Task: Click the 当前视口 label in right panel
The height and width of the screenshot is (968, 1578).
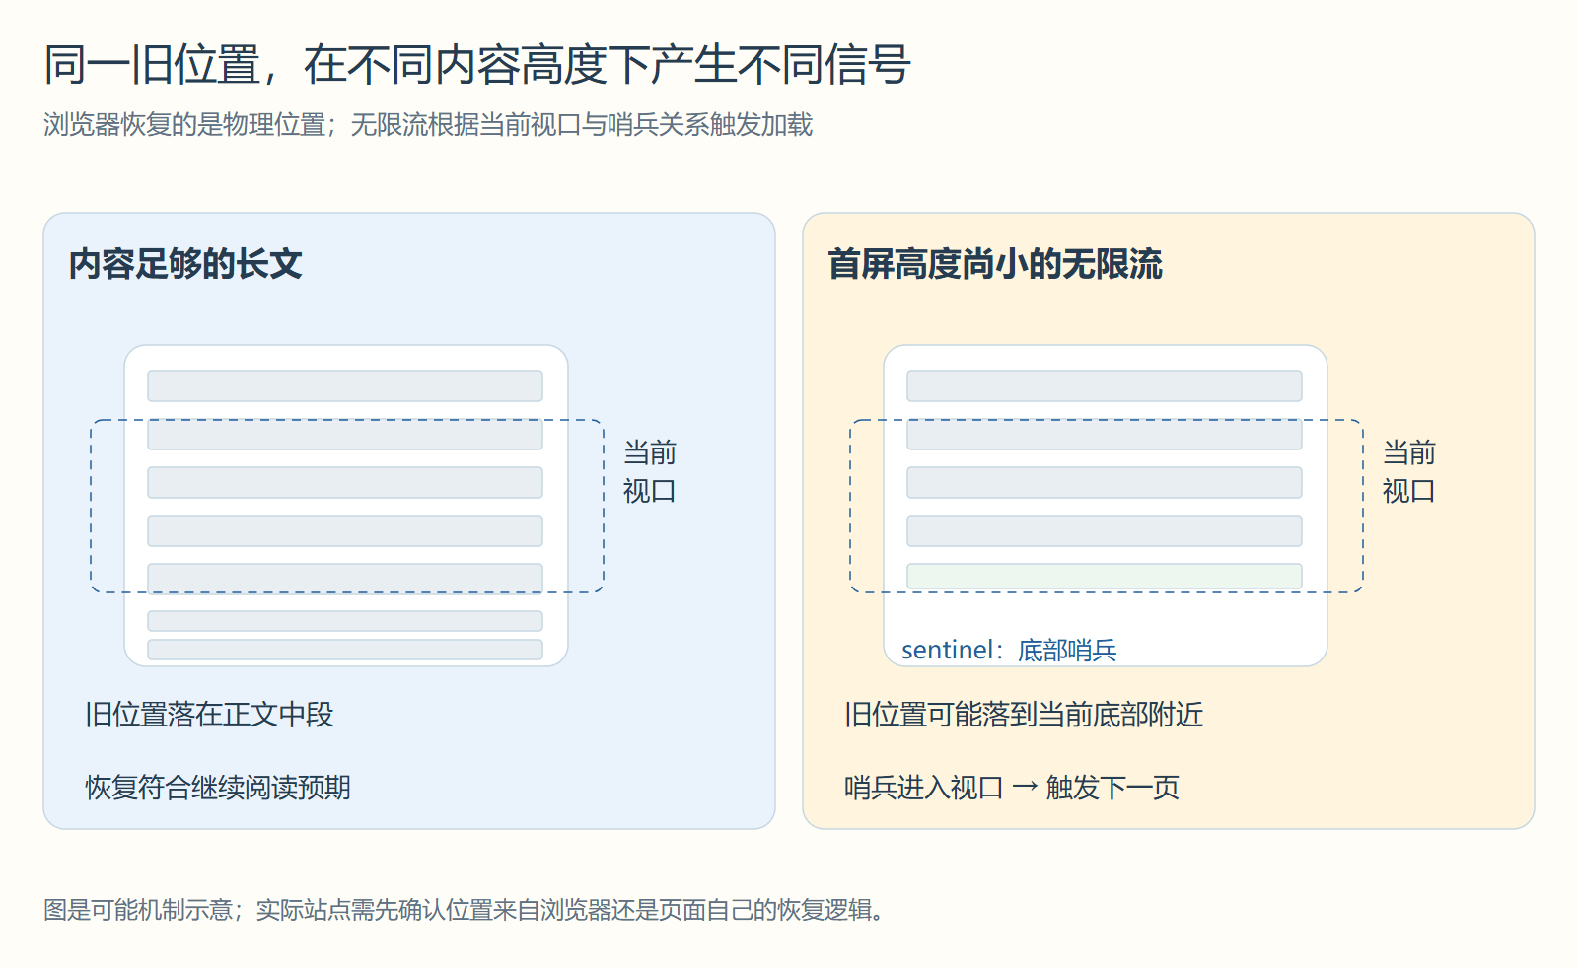Action: [x=1409, y=472]
